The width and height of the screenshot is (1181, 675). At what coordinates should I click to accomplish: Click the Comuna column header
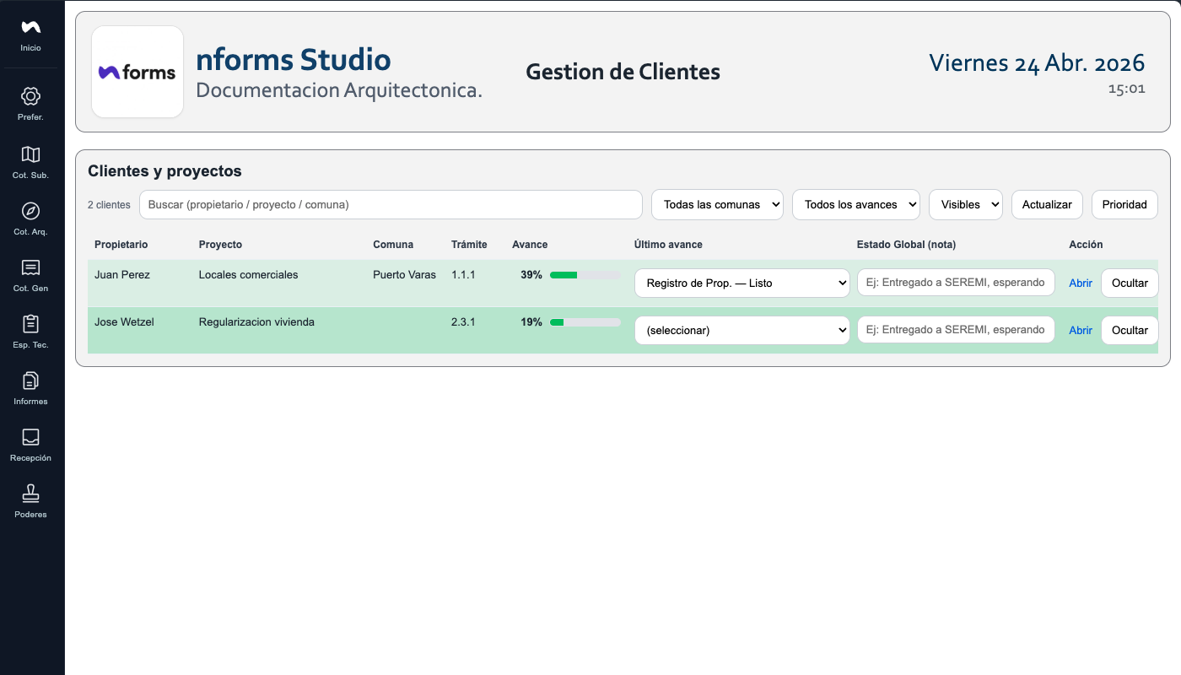(x=393, y=245)
